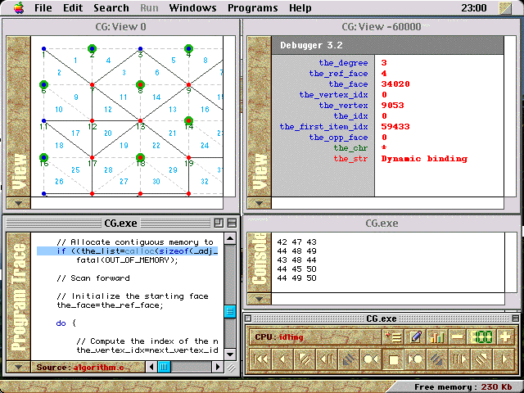The height and width of the screenshot is (393, 524).
Task: Click the zoom box of the Program Trace window
Action: click(218, 223)
